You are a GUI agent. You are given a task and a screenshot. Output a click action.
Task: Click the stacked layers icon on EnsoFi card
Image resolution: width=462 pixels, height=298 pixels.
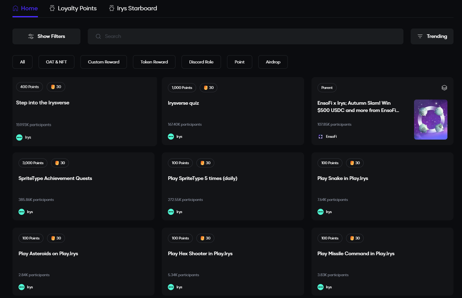point(444,88)
